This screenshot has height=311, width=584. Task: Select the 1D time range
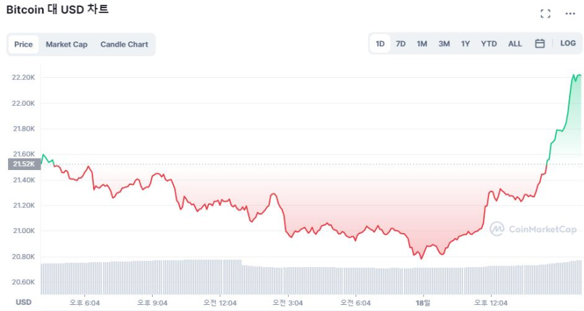point(380,44)
